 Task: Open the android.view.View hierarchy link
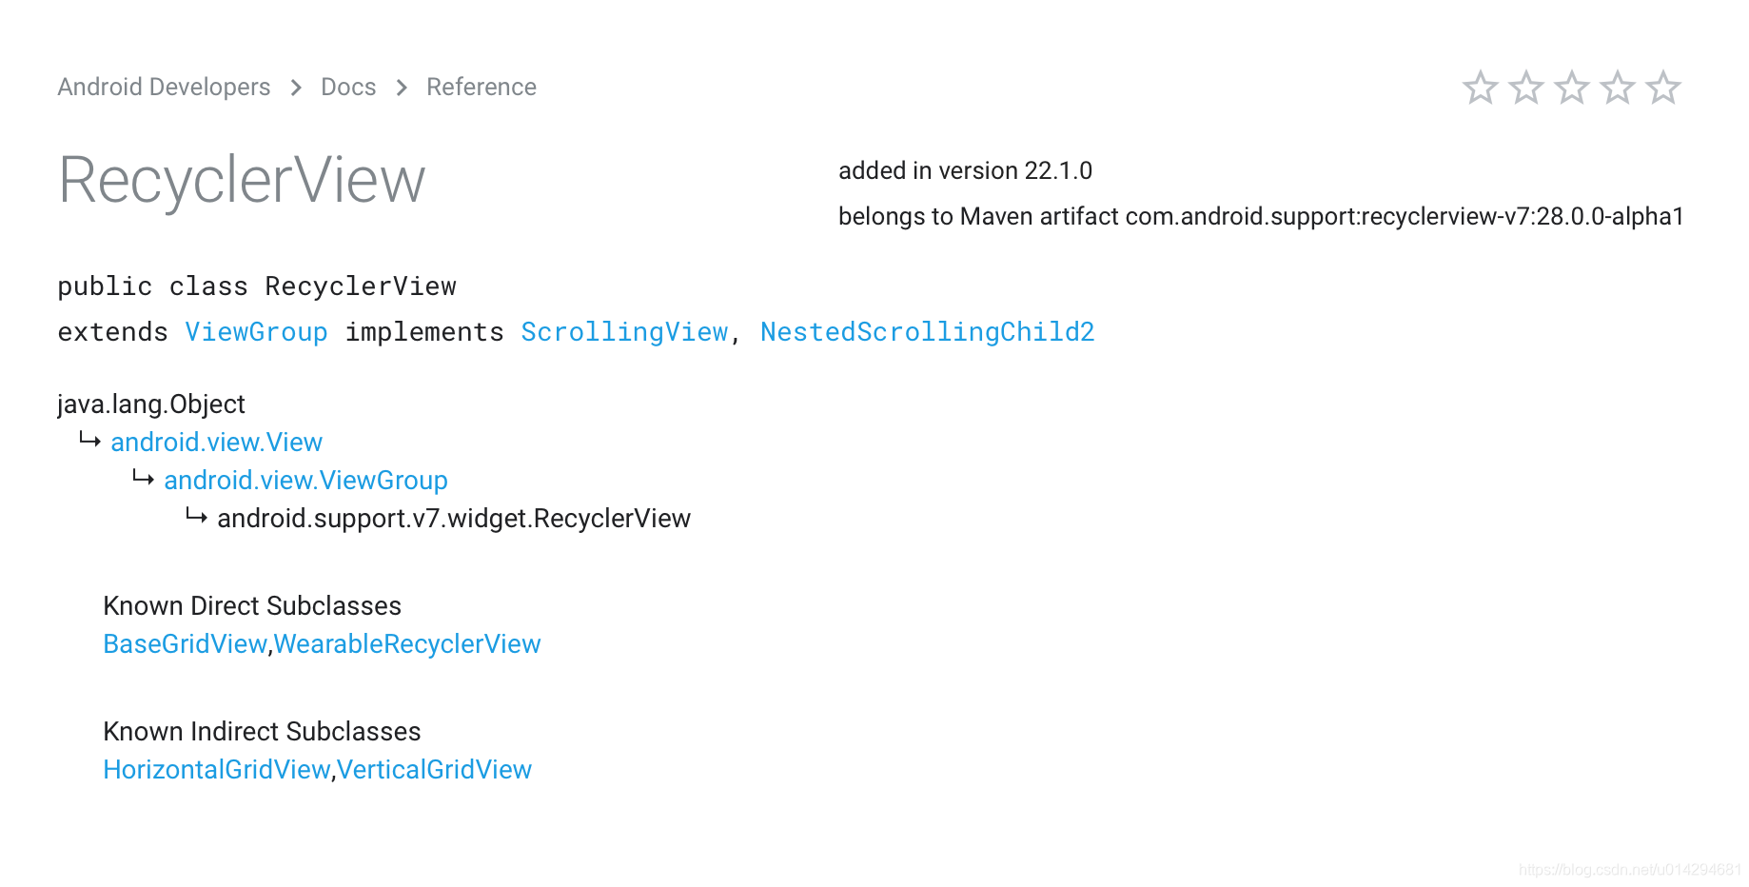(216, 442)
